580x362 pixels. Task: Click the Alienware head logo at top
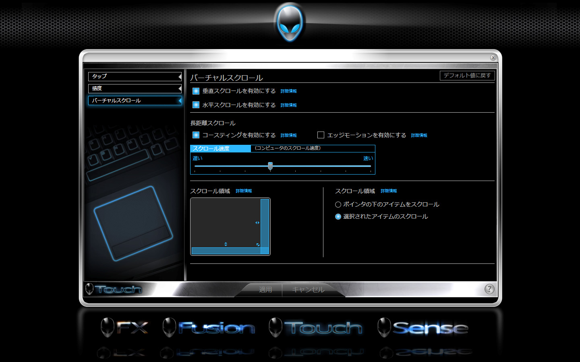pyautogui.click(x=290, y=23)
